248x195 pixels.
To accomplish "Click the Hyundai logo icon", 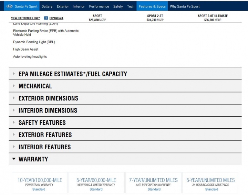I will [10, 6].
